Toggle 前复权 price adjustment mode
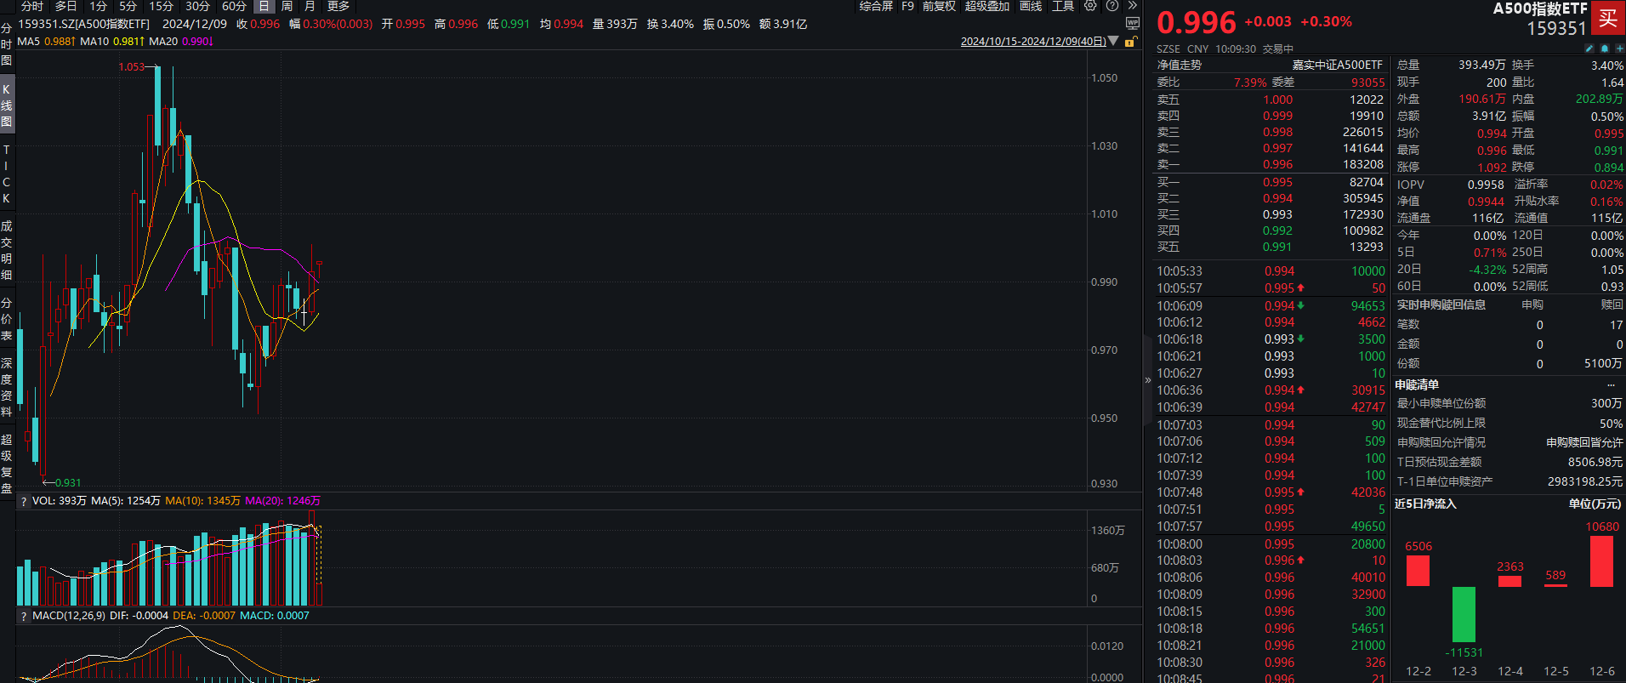 pos(939,6)
